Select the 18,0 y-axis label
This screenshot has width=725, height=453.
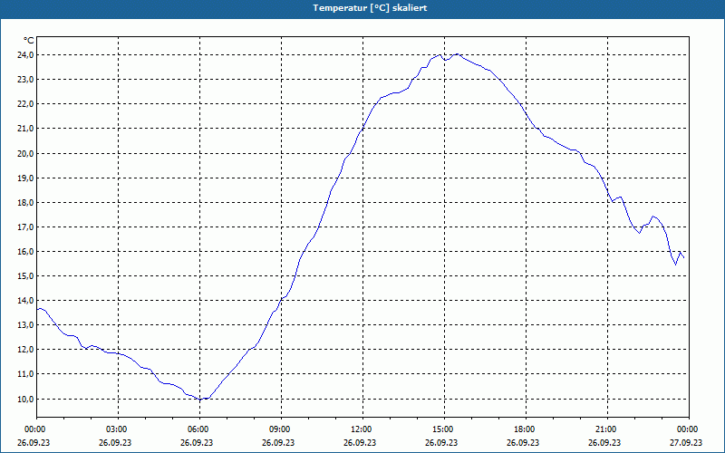pyautogui.click(x=25, y=202)
